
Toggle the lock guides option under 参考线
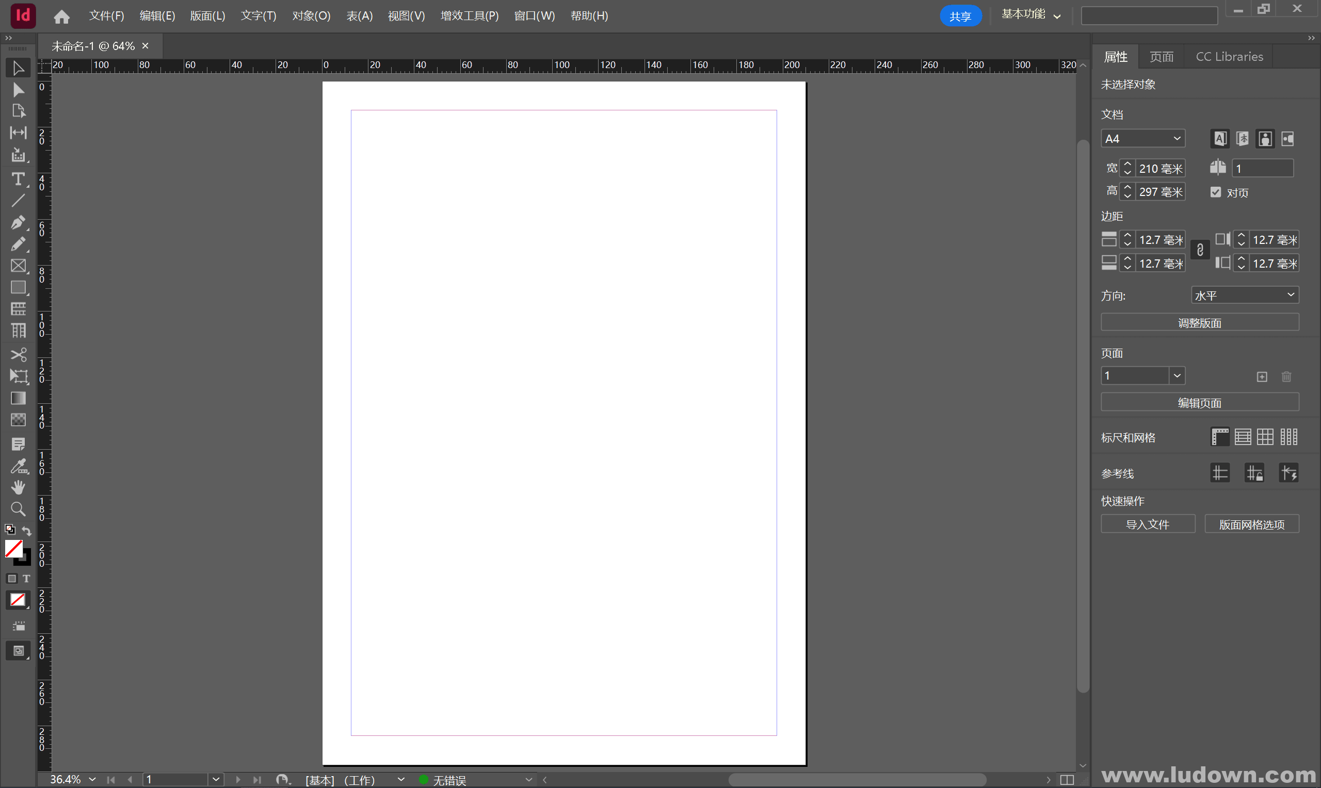coord(1254,472)
